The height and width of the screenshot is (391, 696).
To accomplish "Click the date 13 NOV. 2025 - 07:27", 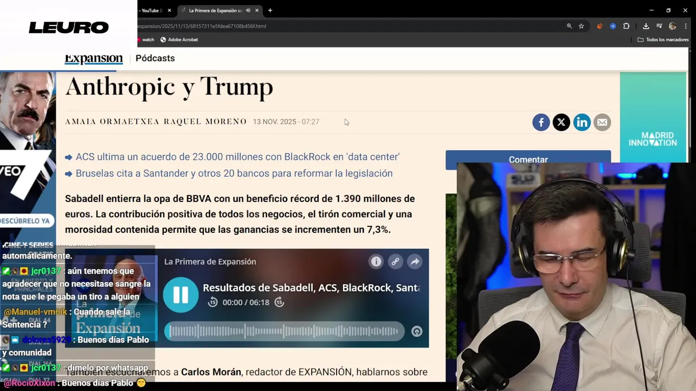I will (286, 122).
